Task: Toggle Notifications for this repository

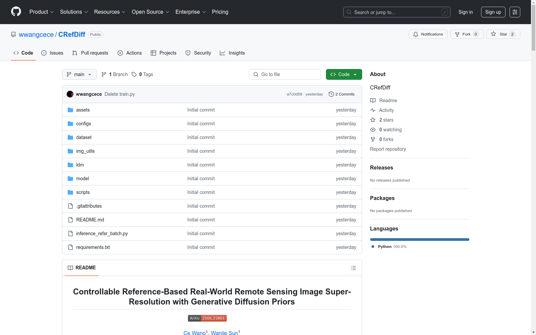Action: pos(428,34)
